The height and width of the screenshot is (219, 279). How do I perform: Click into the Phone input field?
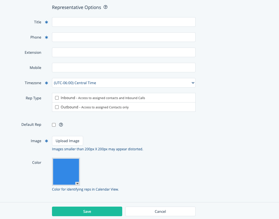coord(124,37)
